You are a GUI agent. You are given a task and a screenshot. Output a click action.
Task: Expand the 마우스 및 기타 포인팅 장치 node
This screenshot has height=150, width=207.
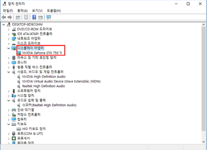tap(9, 58)
